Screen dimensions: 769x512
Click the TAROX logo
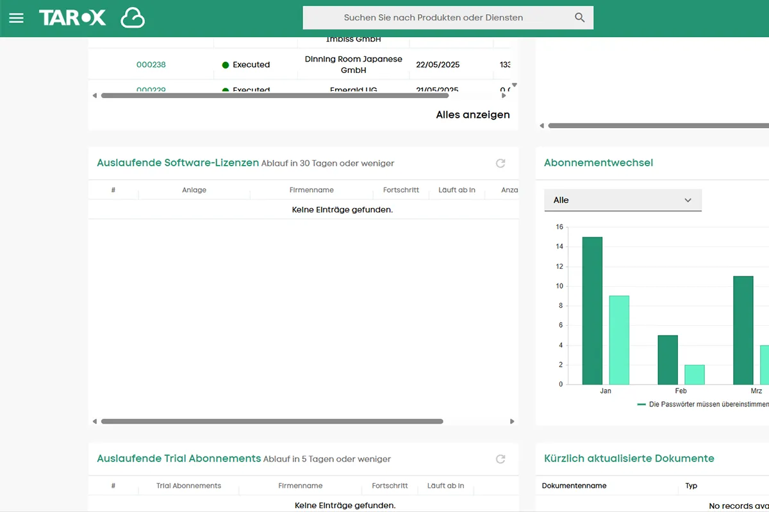(72, 18)
